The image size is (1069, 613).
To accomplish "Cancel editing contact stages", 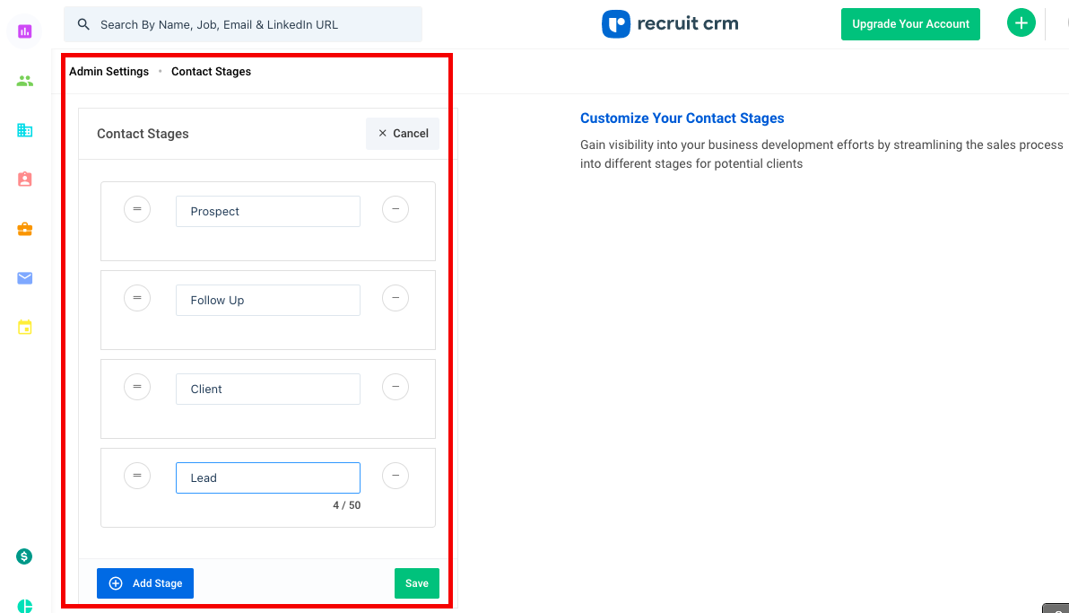I will [403, 133].
